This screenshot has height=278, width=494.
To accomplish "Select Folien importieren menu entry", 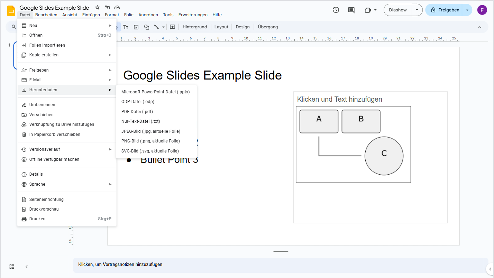I will click(x=67, y=45).
